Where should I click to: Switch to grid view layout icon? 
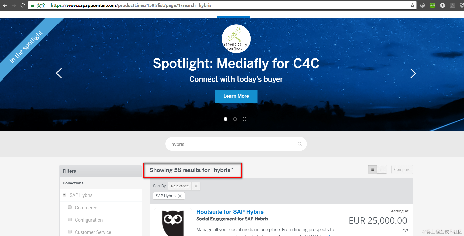click(382, 169)
